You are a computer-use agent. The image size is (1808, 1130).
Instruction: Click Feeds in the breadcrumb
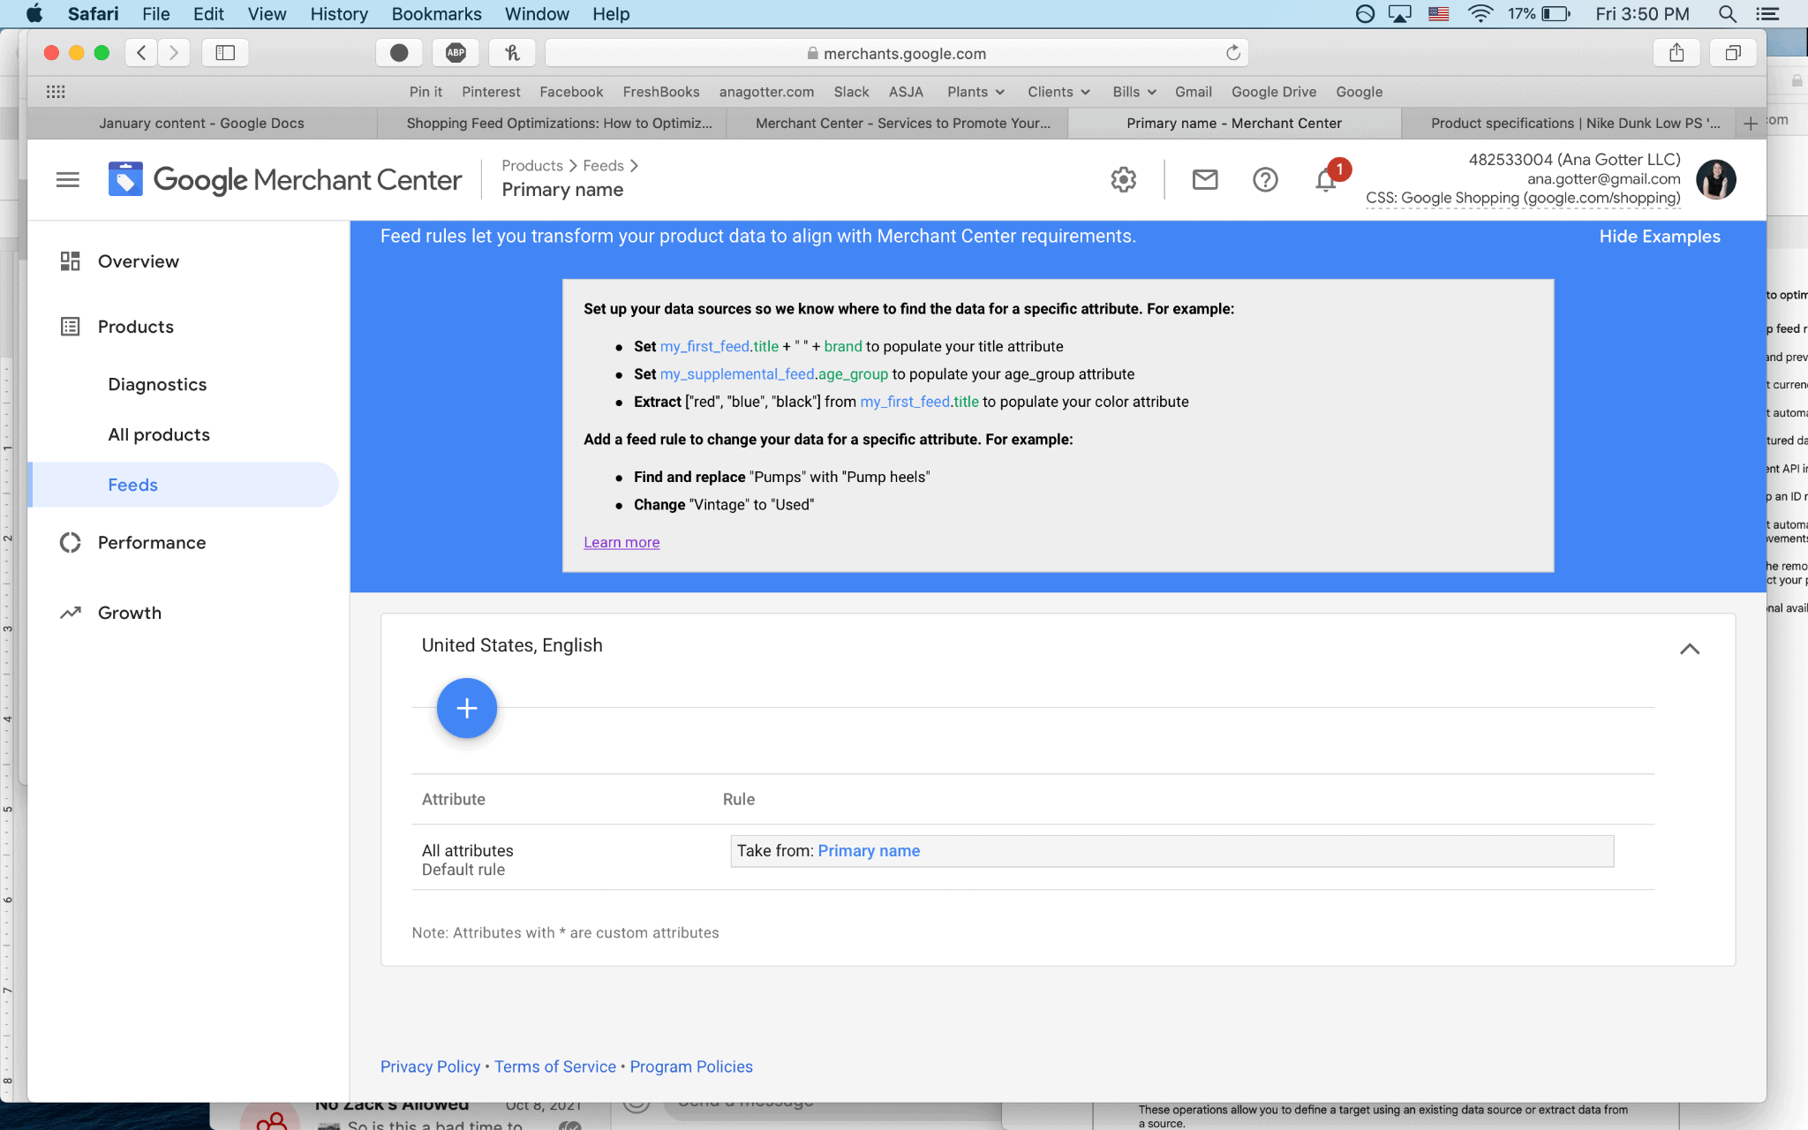(x=603, y=166)
